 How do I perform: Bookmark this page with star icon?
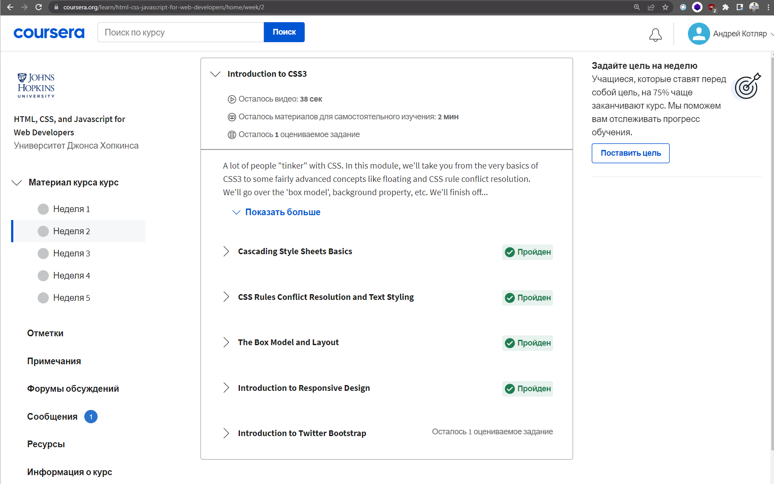(x=665, y=7)
